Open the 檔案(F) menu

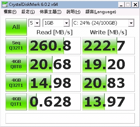coord(10,12)
